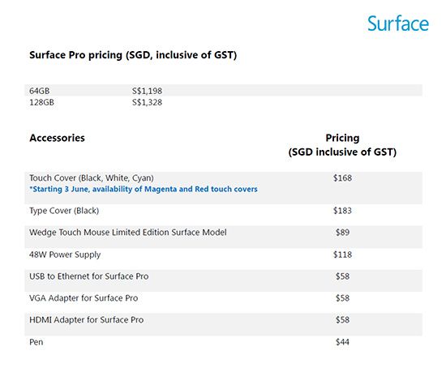This screenshot has width=446, height=368.
Task: Click the $183 Type Cover price
Action: pos(342,211)
